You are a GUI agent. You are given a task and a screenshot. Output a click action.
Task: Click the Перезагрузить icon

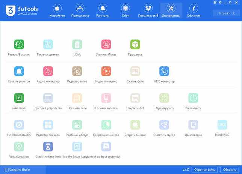pyautogui.click(x=164, y=98)
